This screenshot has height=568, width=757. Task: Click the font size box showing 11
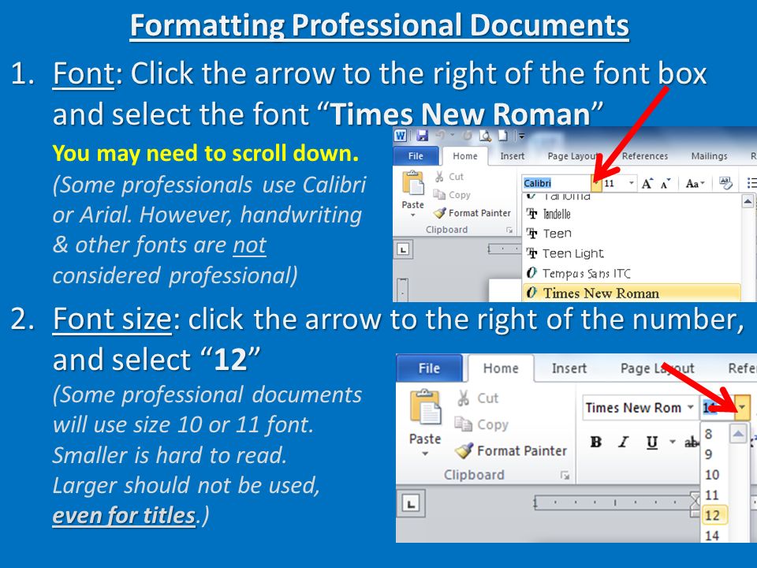pyautogui.click(x=614, y=183)
